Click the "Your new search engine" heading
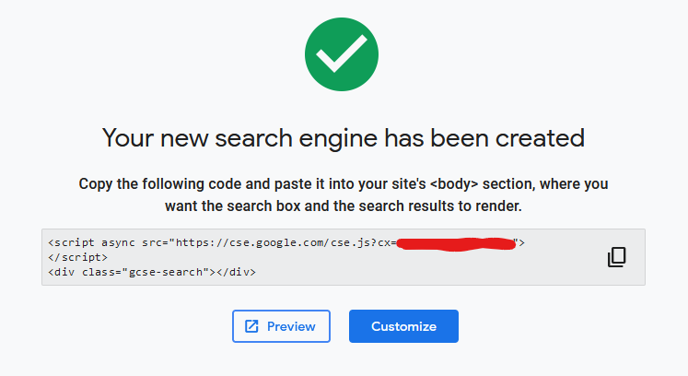The image size is (688, 376). (x=343, y=137)
